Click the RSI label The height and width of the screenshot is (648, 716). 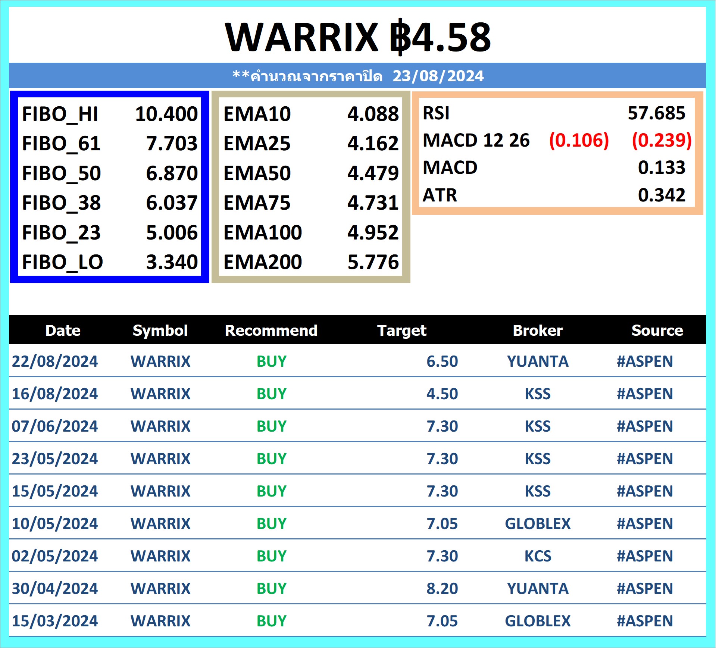click(x=436, y=113)
